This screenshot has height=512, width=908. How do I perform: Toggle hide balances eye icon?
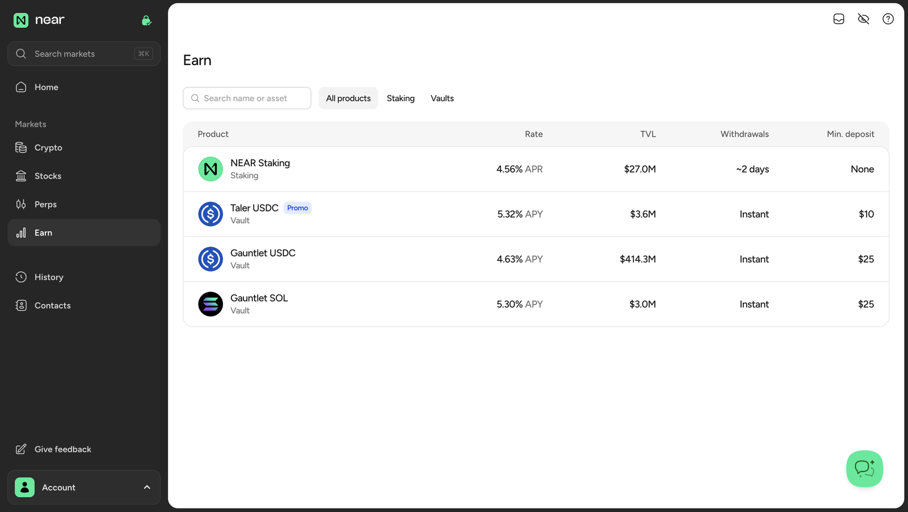click(x=863, y=19)
